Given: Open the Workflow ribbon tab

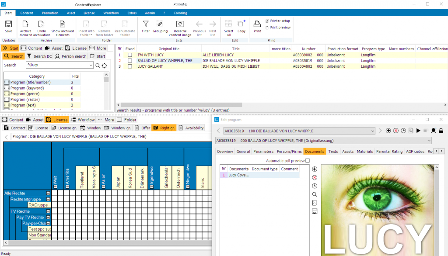Looking at the screenshot, I should pyautogui.click(x=111, y=13).
